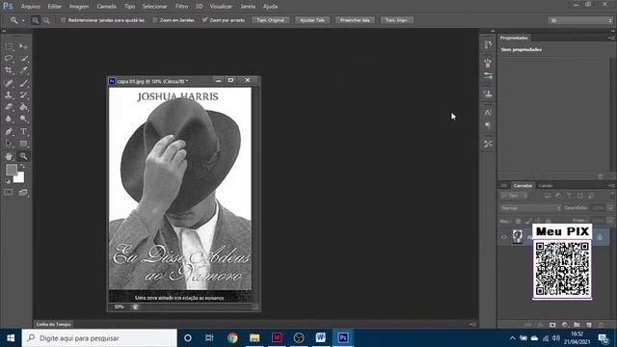Select the Blur tool

[x=9, y=119]
